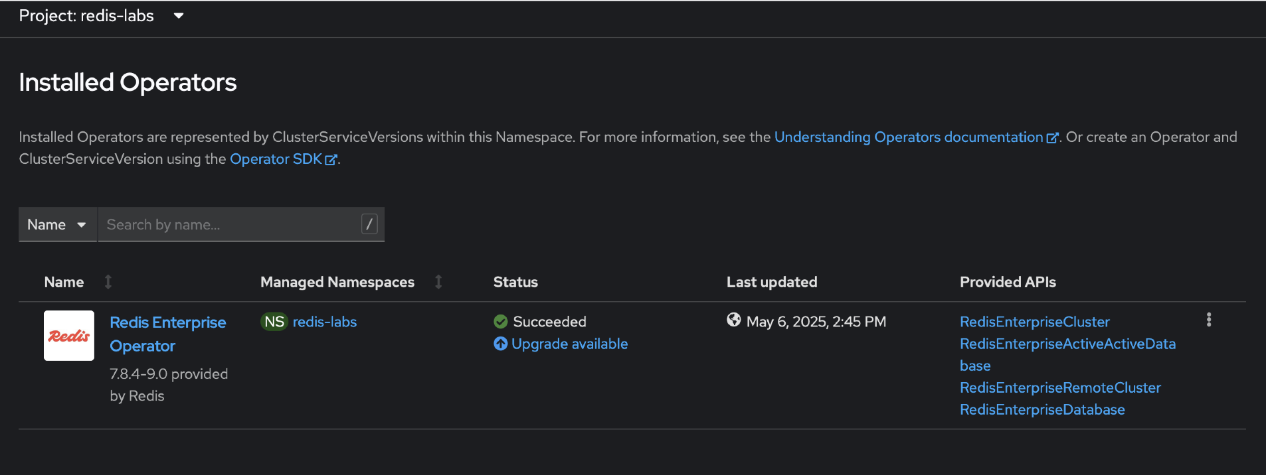
Task: Click the Upgrade available arrow icon
Action: coord(501,344)
